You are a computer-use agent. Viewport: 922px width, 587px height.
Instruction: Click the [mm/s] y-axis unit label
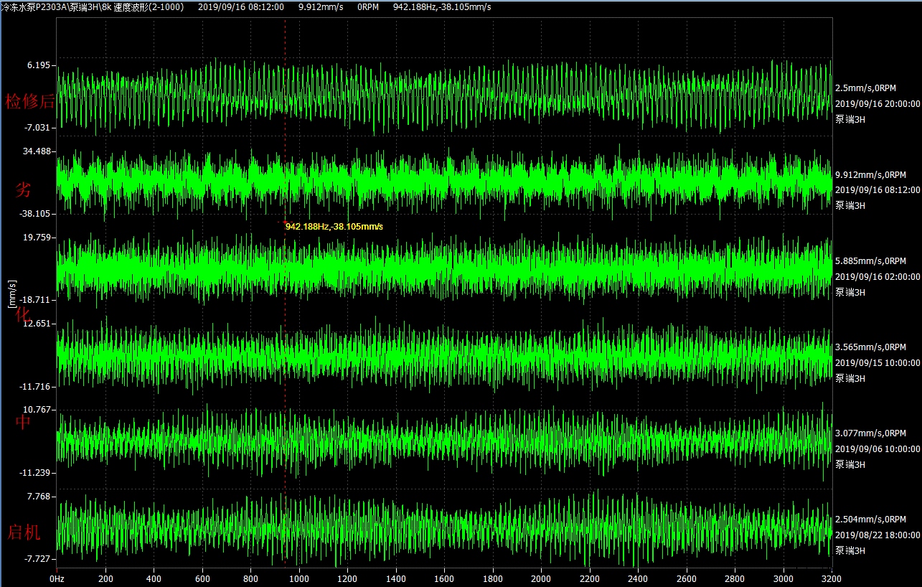(x=11, y=294)
